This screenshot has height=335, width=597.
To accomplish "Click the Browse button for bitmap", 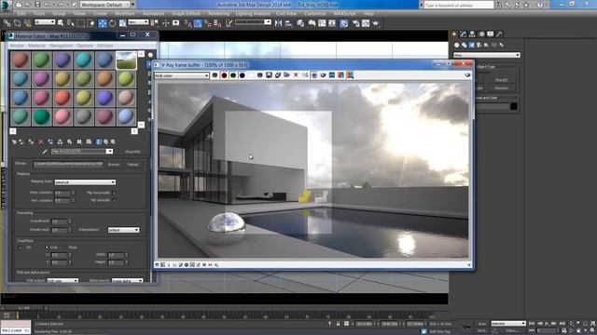I will click(114, 164).
